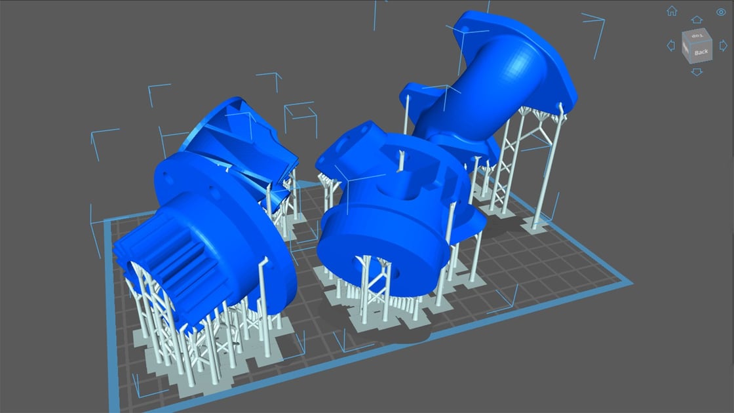
Task: Select the Top face of the view cube
Action: (699, 35)
